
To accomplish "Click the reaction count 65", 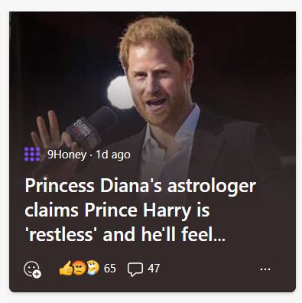I will (109, 269).
